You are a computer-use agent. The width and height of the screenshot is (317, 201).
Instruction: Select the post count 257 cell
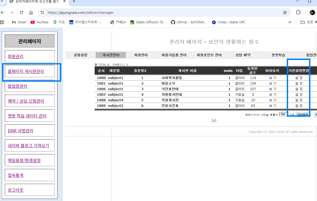[x=253, y=89]
